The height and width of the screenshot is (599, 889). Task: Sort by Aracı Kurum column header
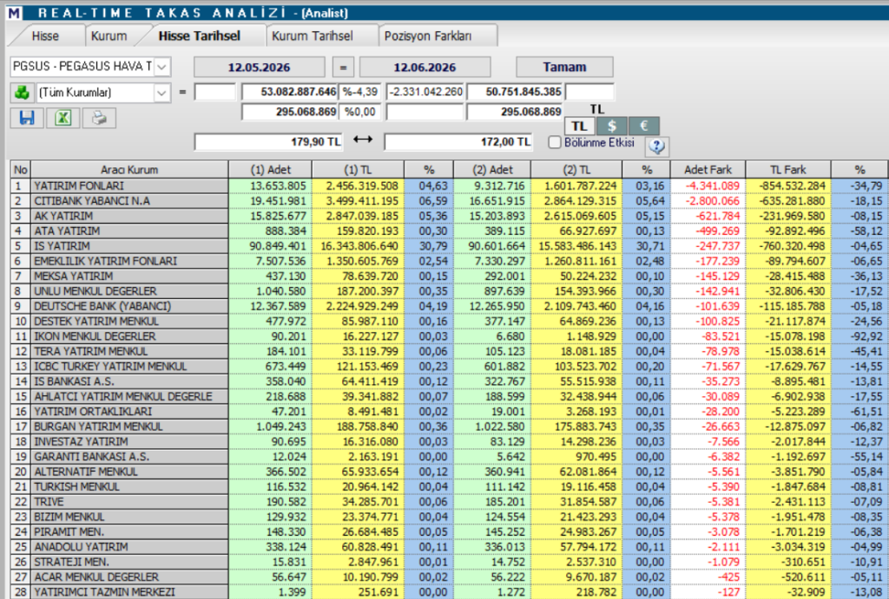tap(129, 169)
